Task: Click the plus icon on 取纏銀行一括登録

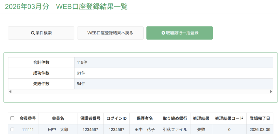Action: (x=163, y=33)
